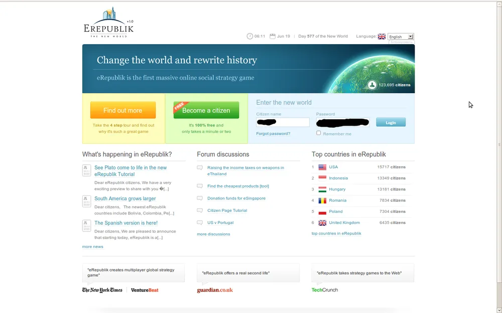Open Raising the income taxes discussion
The image size is (502, 313).
[x=245, y=171]
